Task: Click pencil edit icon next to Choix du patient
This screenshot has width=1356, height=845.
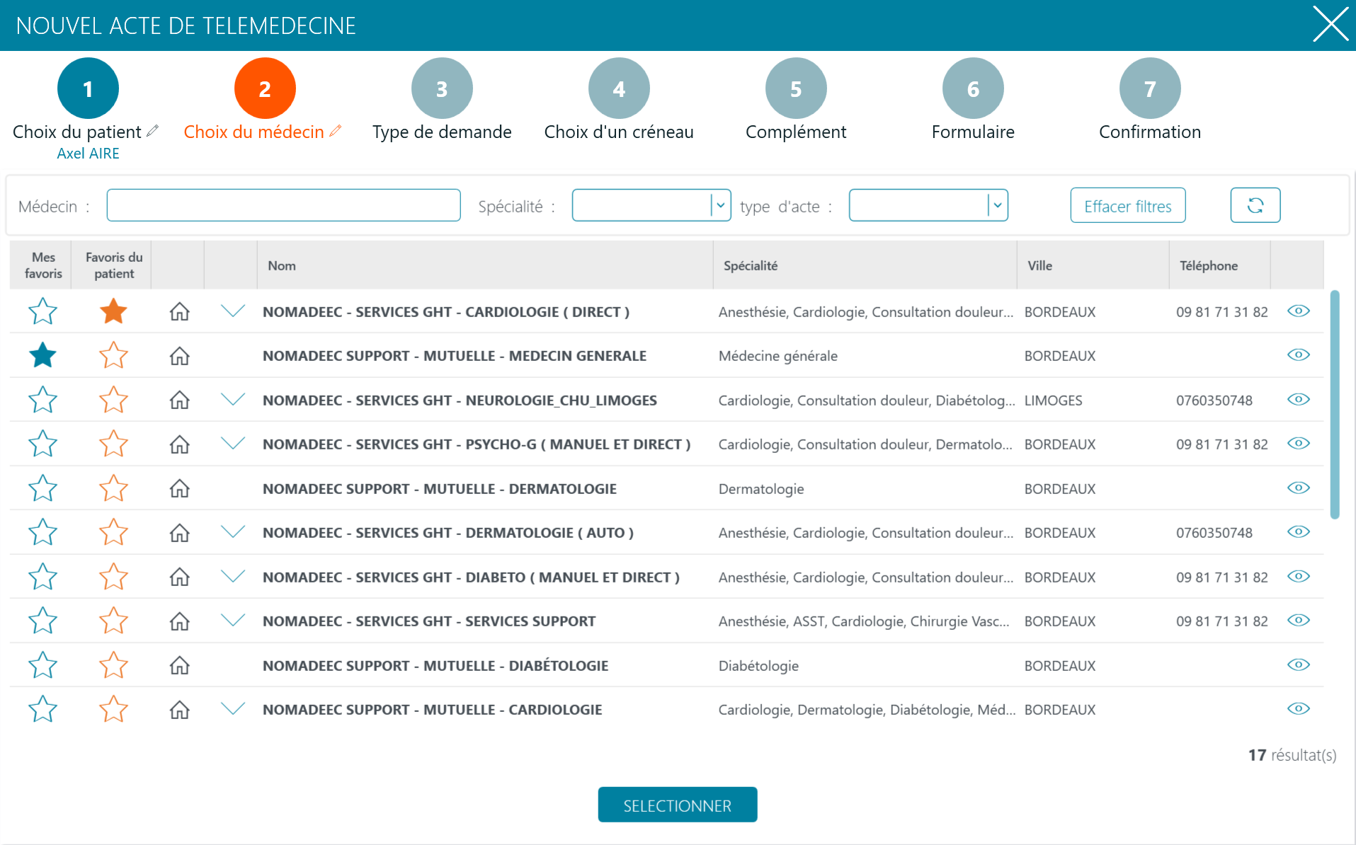Action: (152, 131)
